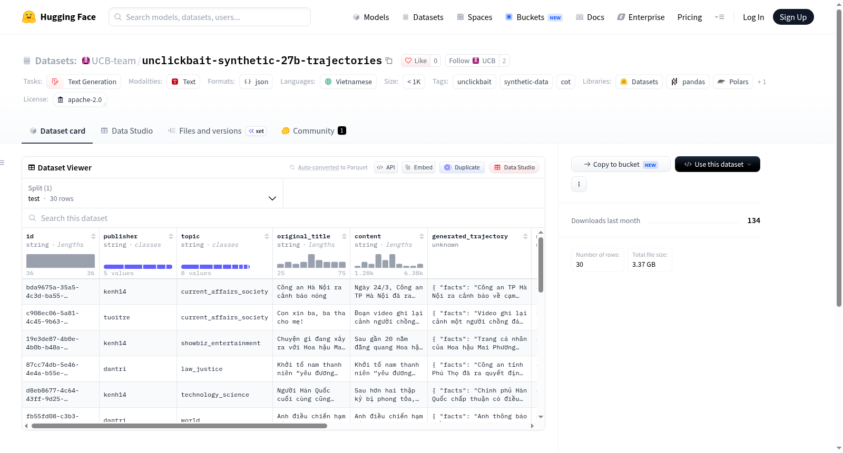Viewport: 843px width, 453px height.
Task: Click the content lengths histogram
Action: coord(389,261)
